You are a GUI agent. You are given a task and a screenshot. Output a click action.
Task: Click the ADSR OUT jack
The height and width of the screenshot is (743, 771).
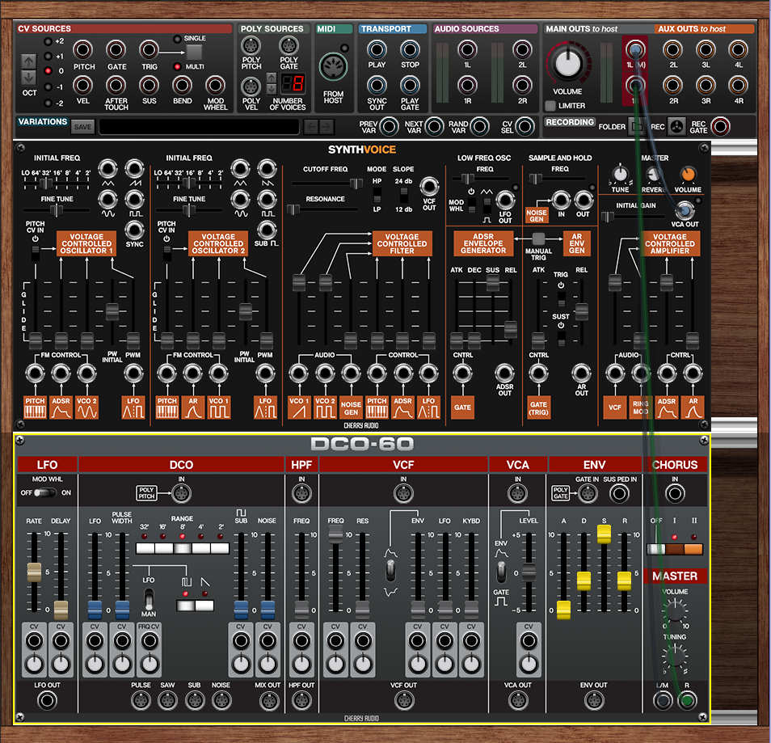click(x=504, y=374)
